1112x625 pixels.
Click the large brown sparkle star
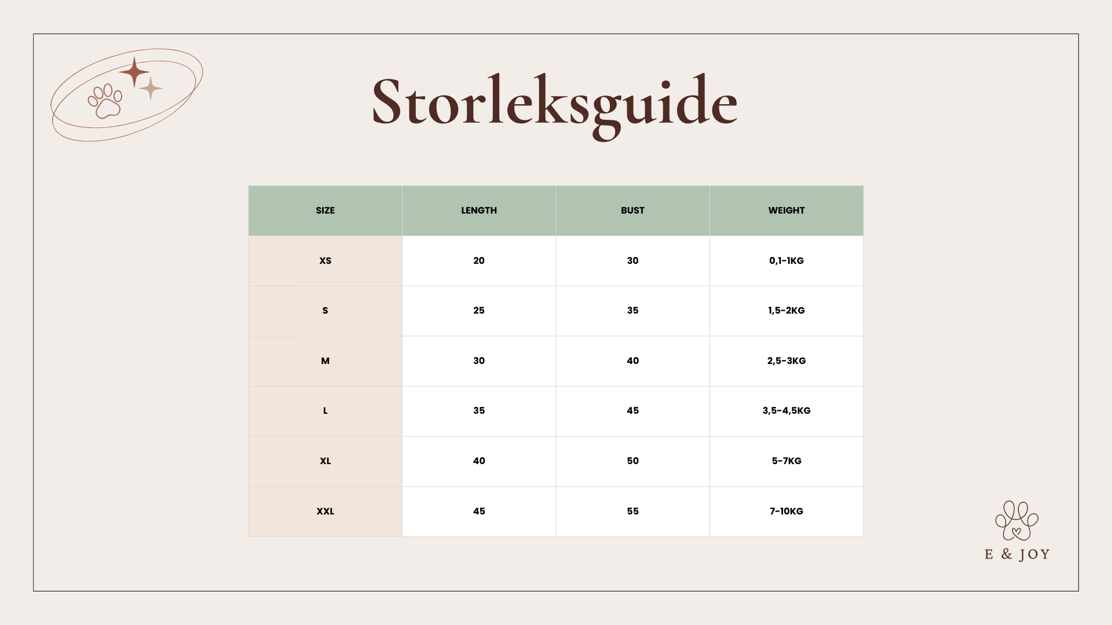(134, 72)
